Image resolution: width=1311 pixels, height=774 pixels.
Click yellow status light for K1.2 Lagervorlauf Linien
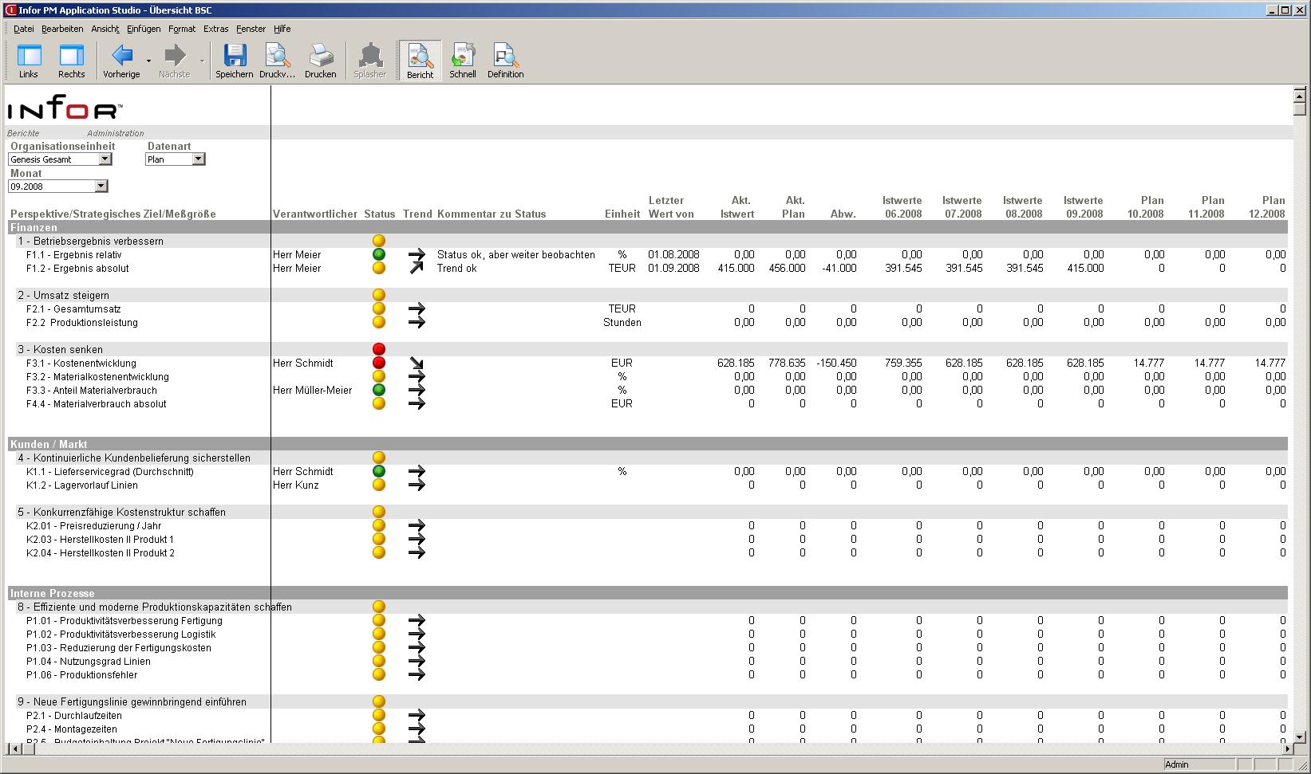pyautogui.click(x=379, y=485)
